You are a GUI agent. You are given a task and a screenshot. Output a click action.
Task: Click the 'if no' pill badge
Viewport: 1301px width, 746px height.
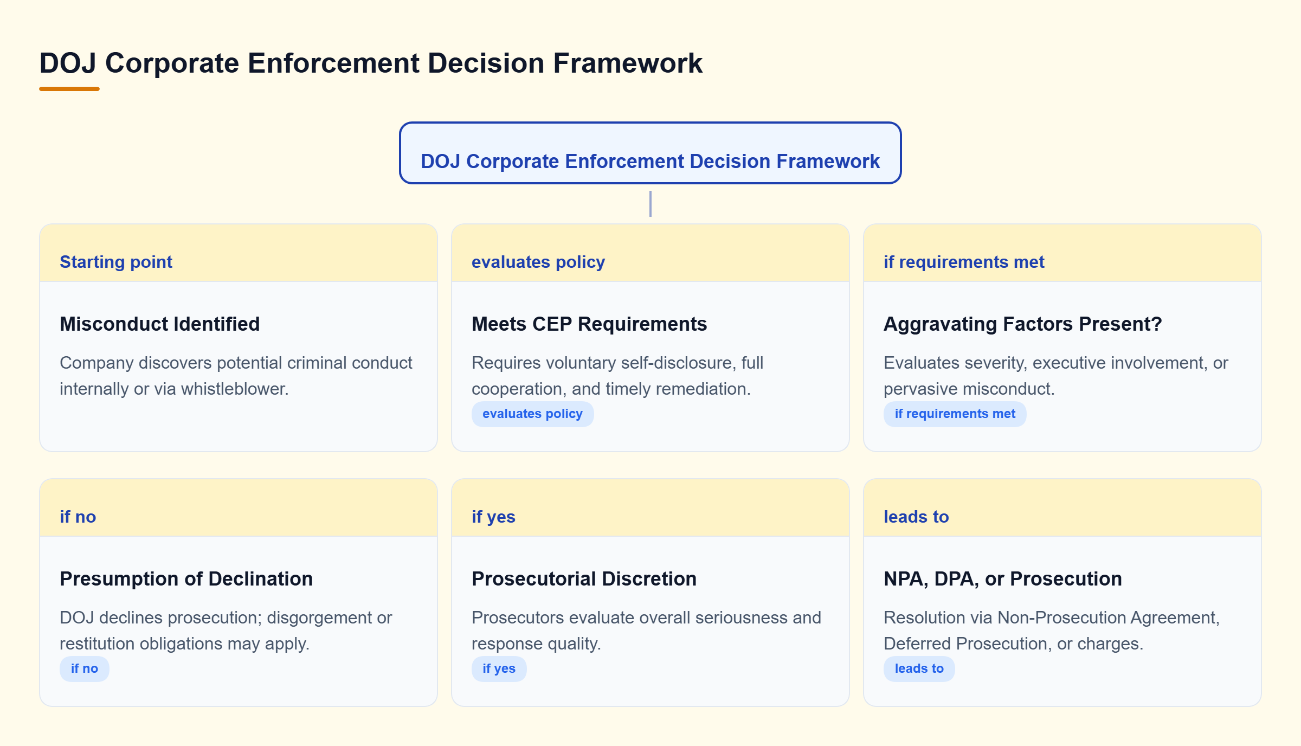click(85, 668)
